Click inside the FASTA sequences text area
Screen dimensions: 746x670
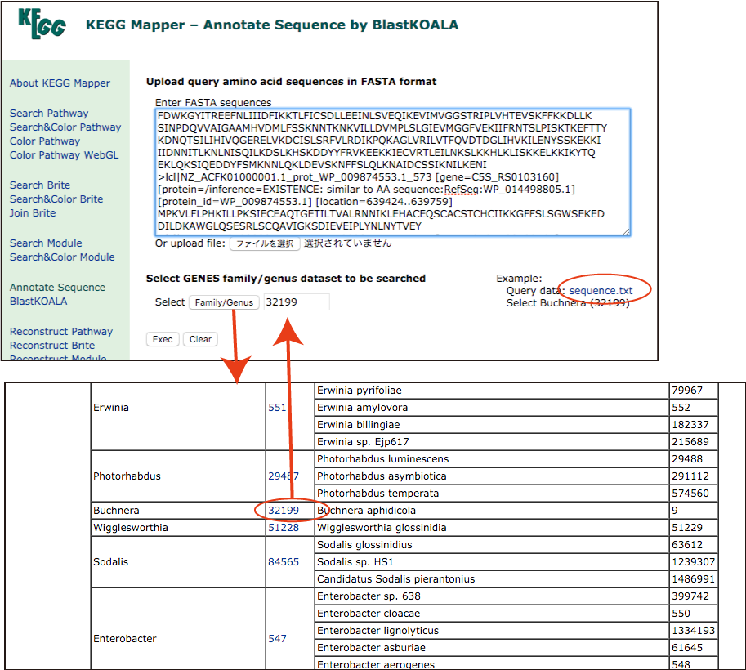tap(392, 172)
